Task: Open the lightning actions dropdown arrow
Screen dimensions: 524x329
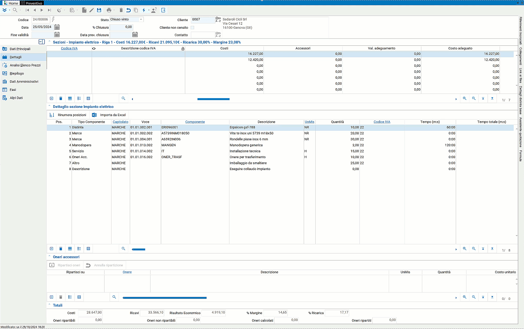Action: tap(149, 10)
